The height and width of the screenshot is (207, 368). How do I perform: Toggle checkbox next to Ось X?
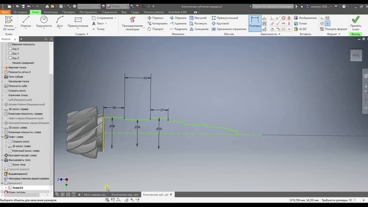point(10,49)
